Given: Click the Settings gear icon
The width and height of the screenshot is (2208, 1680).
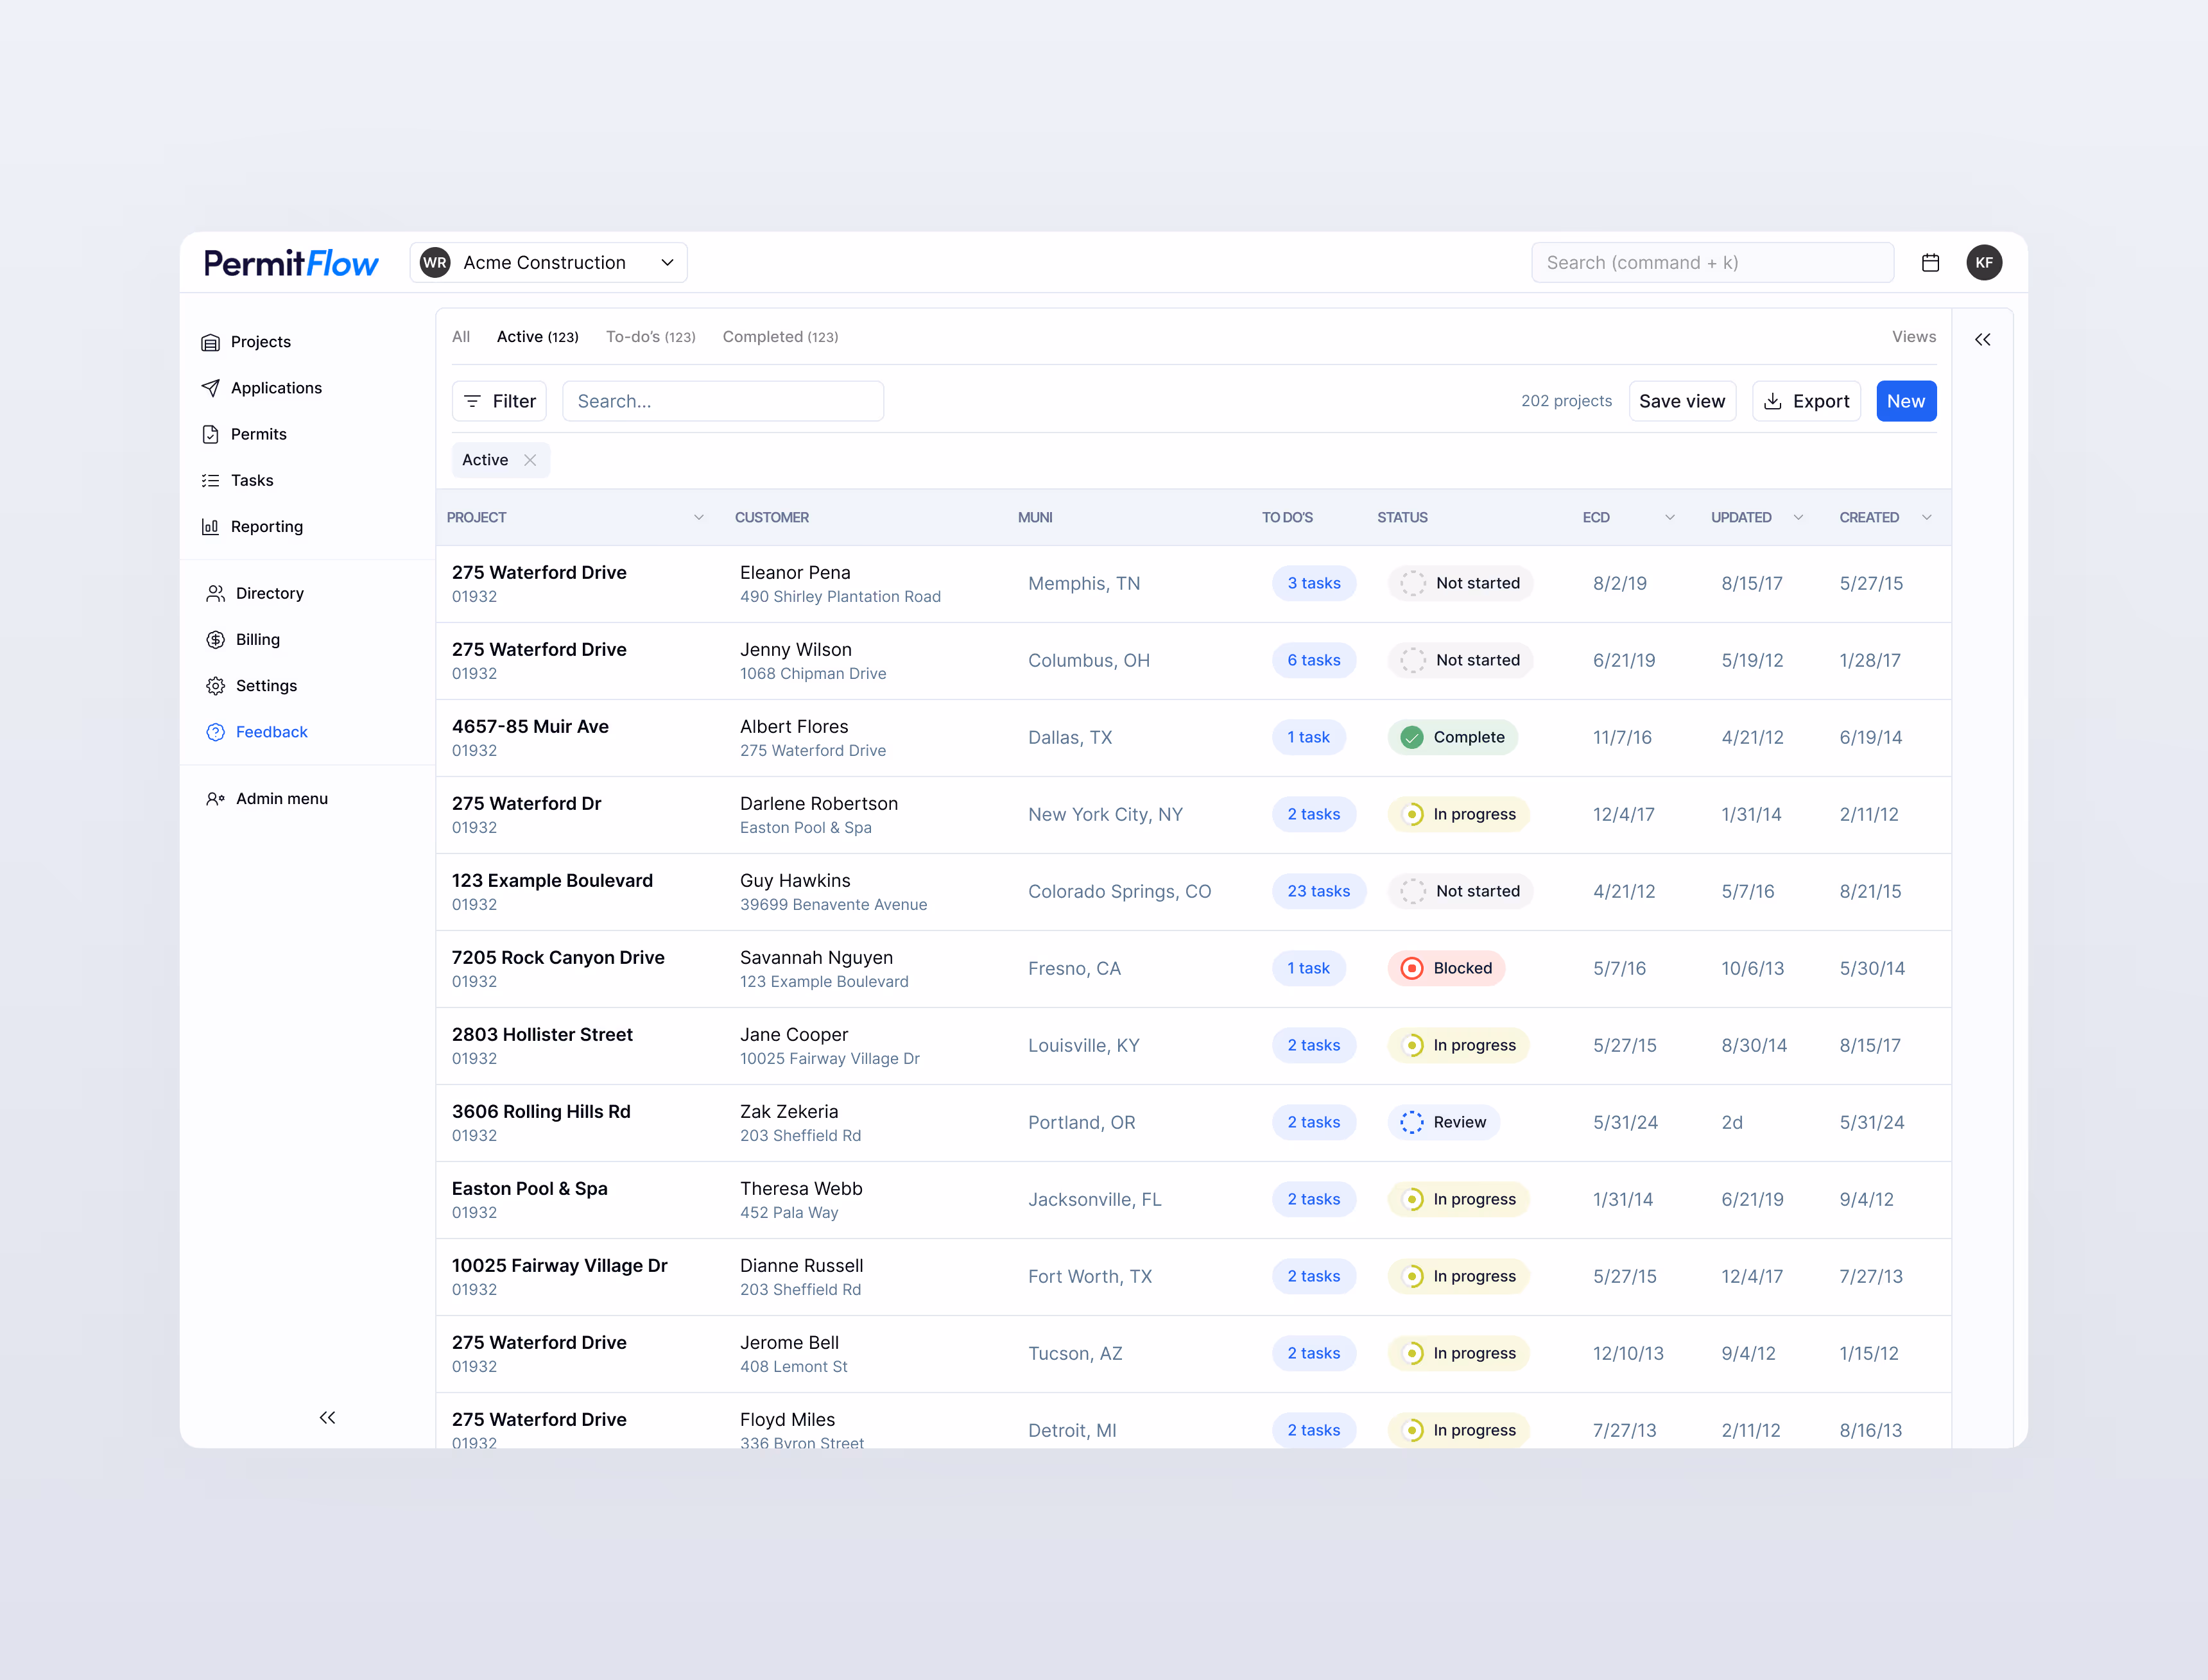Looking at the screenshot, I should click(215, 685).
